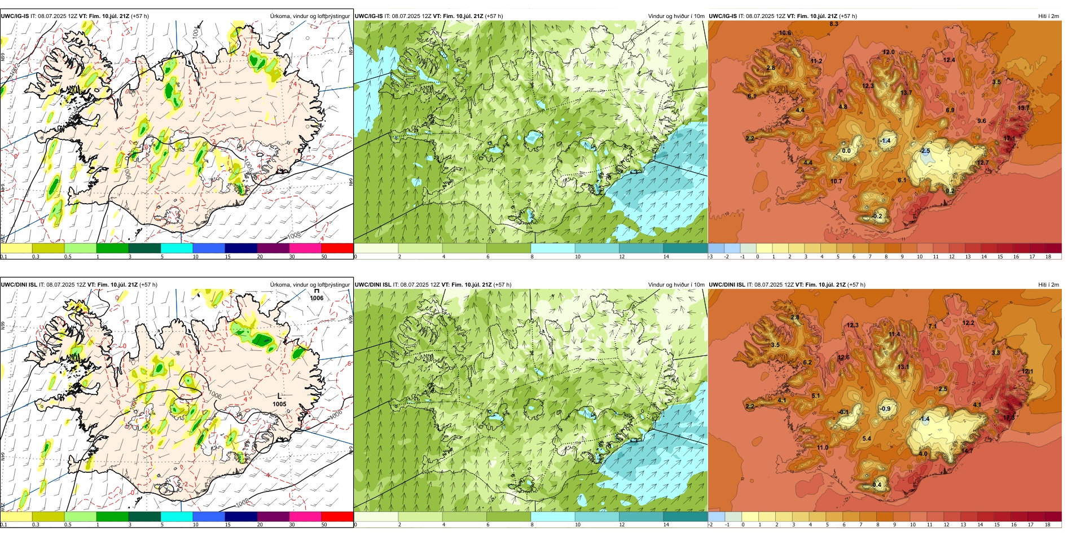Click the 6.2 temperature value in DINI map
Screen dimensions: 1072x536
coord(807,362)
